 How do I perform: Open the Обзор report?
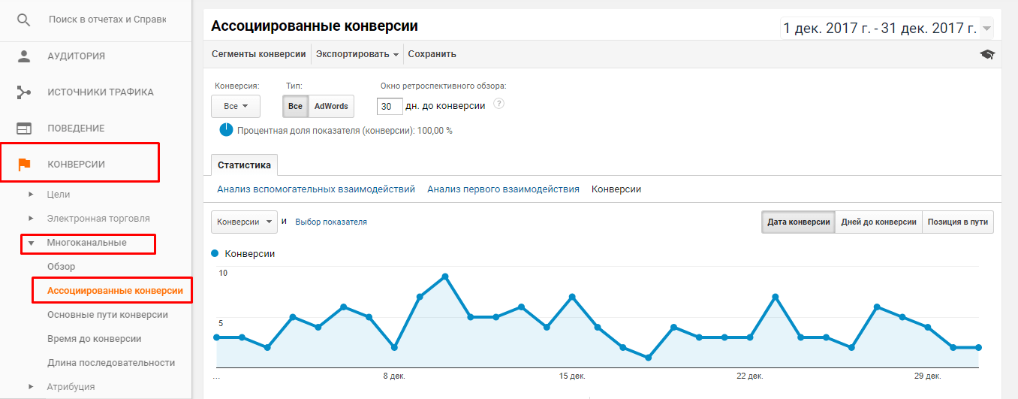pos(62,267)
